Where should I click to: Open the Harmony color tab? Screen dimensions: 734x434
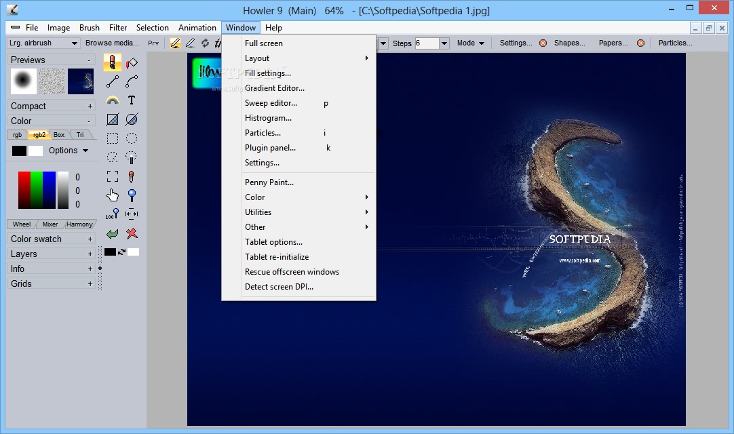click(x=79, y=224)
